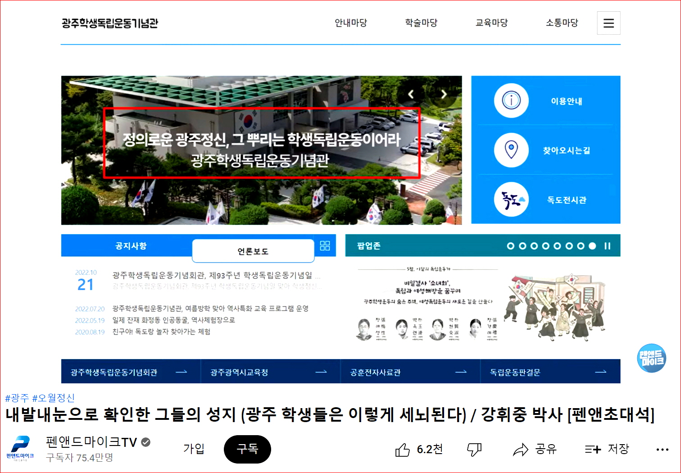Click the 광주광역시교육청 link arrow
The height and width of the screenshot is (473, 681).
[321, 372]
